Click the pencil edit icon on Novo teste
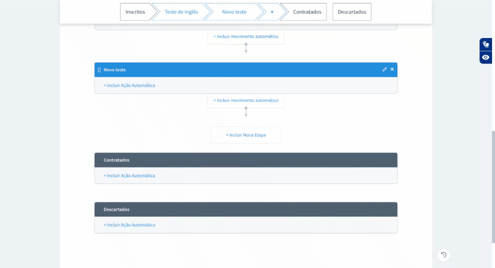 385,70
